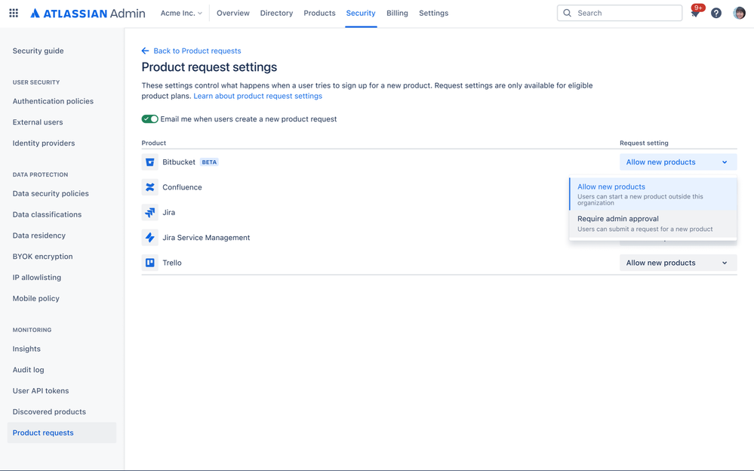This screenshot has height=471, width=754.
Task: Open Audit log in sidebar
Action: coord(29,370)
